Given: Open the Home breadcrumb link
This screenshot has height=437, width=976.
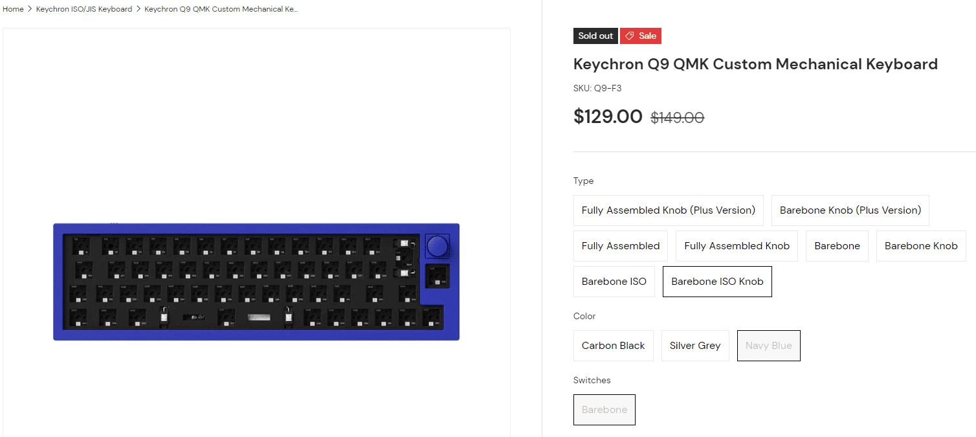Looking at the screenshot, I should pyautogui.click(x=13, y=9).
